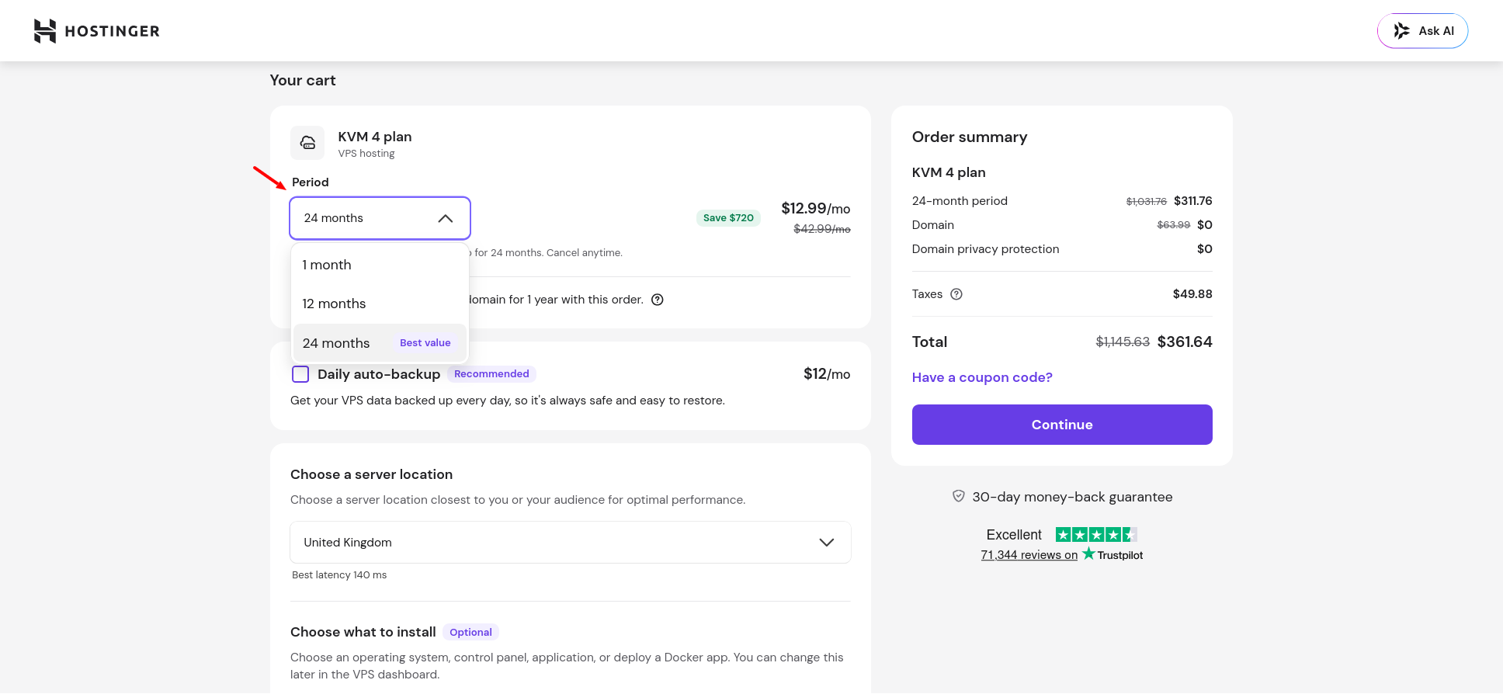Click the Recommended badge next to auto-backup
Screen dimensions: 1503x694
(x=491, y=374)
